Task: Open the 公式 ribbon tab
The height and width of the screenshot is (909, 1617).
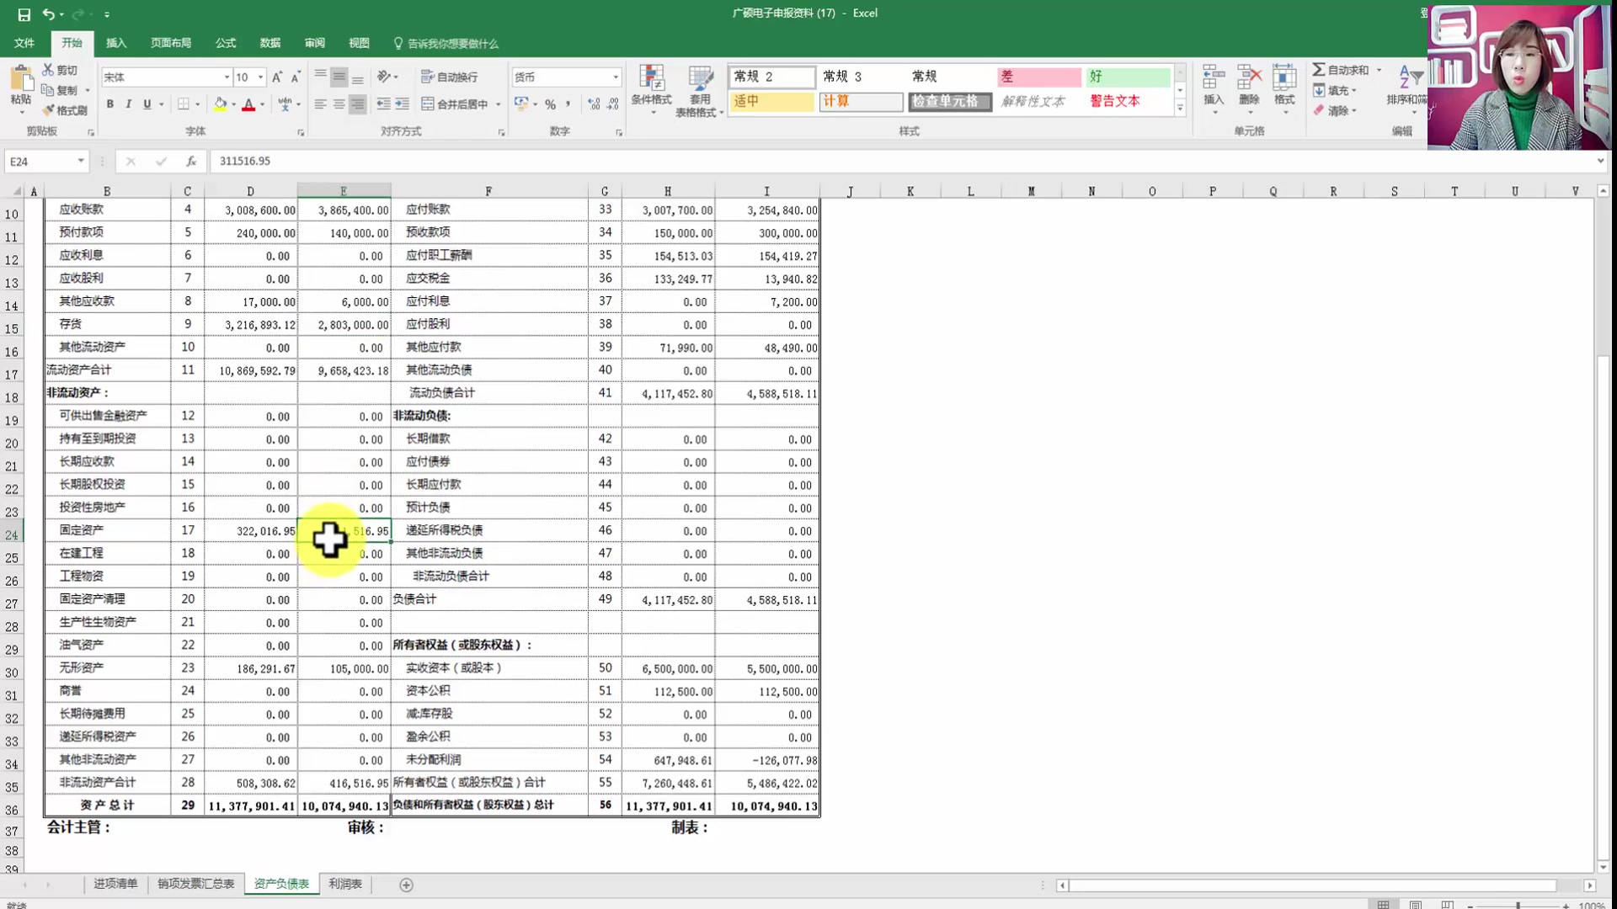Action: pyautogui.click(x=225, y=43)
